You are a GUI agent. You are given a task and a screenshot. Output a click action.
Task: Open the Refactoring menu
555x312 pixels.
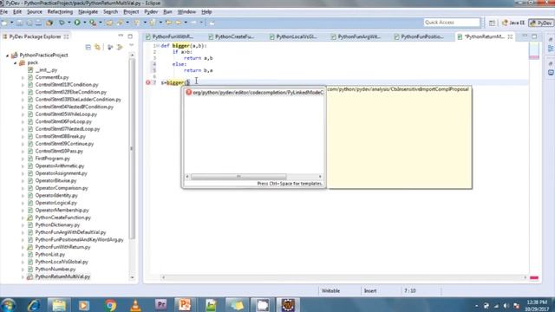tap(60, 11)
